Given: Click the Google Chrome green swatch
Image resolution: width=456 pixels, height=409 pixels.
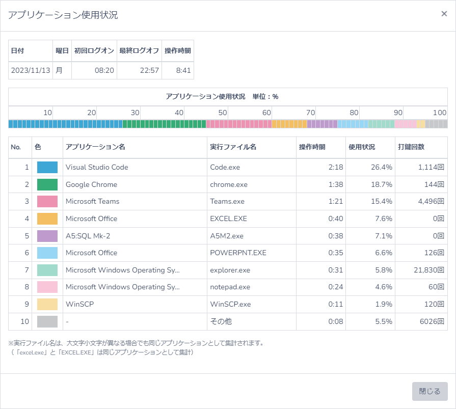Looking at the screenshot, I should pyautogui.click(x=47, y=184).
